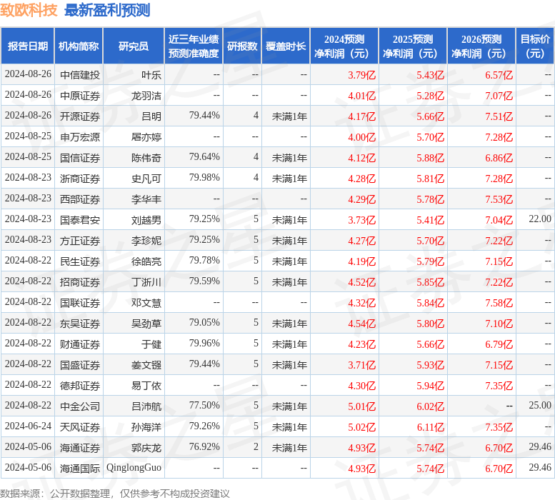
Task: Select the 民生证券 institution cell
Action: point(80,261)
